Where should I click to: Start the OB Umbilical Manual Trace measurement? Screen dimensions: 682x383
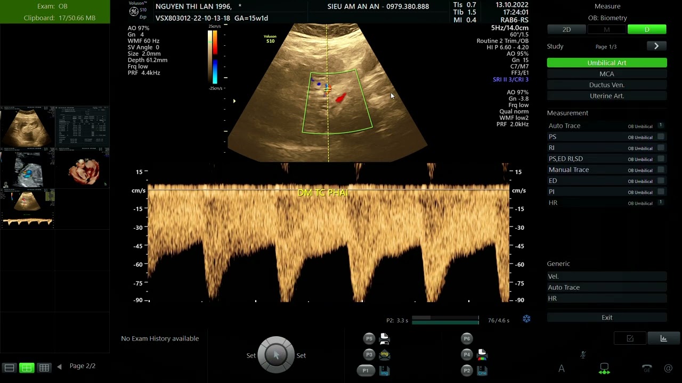coord(607,170)
